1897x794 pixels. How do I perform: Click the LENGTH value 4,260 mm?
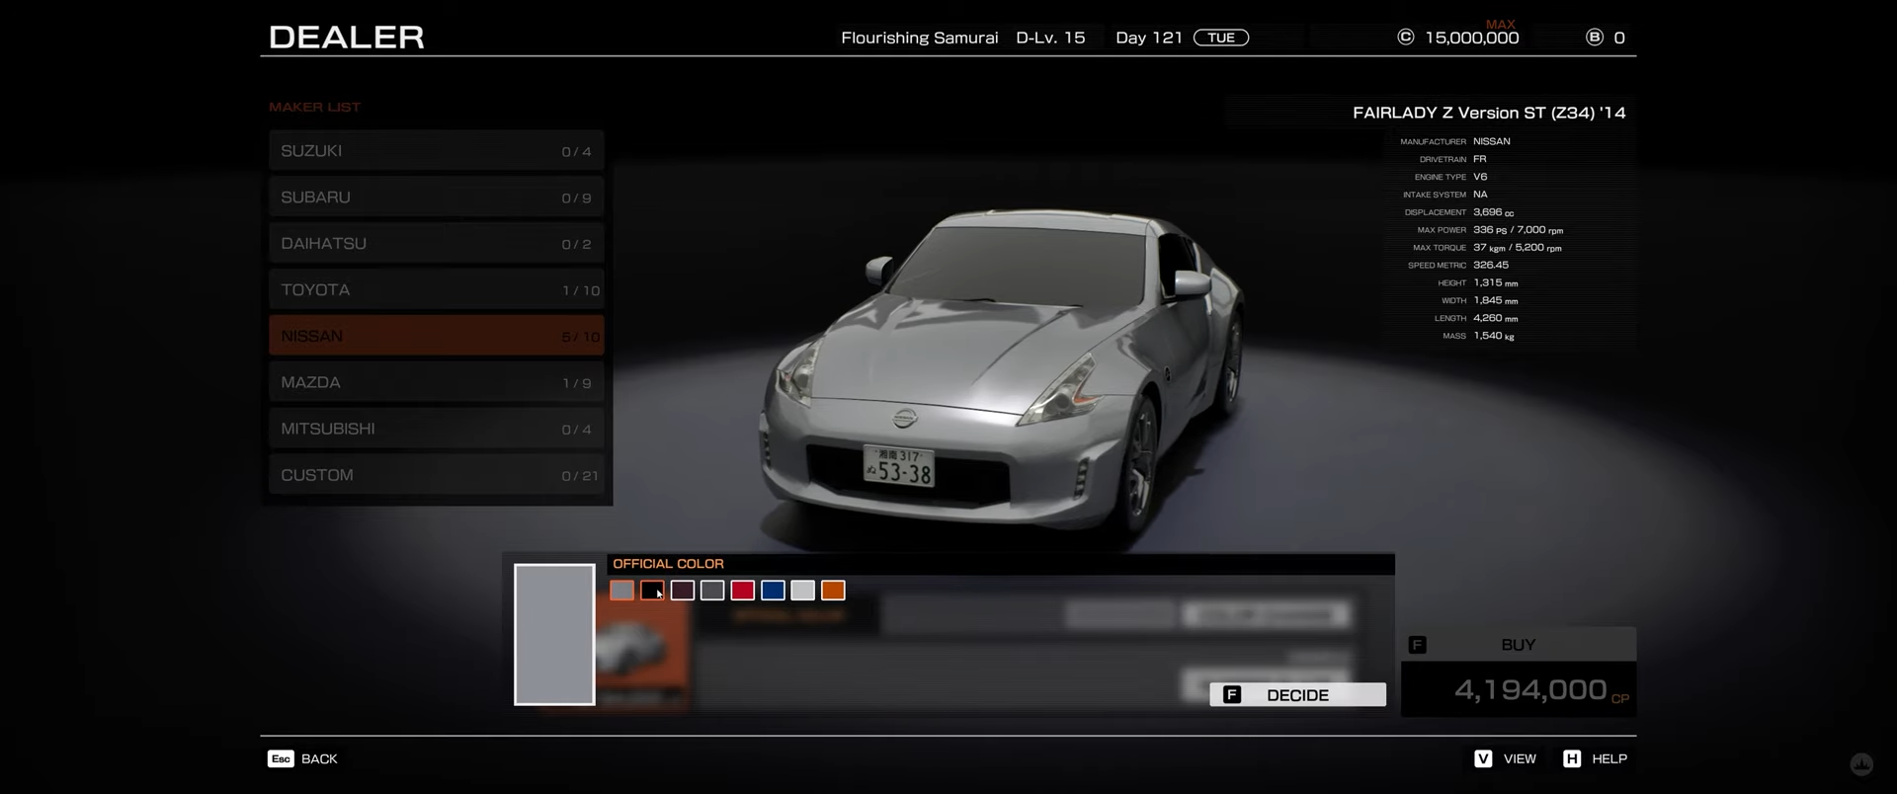tap(1495, 318)
